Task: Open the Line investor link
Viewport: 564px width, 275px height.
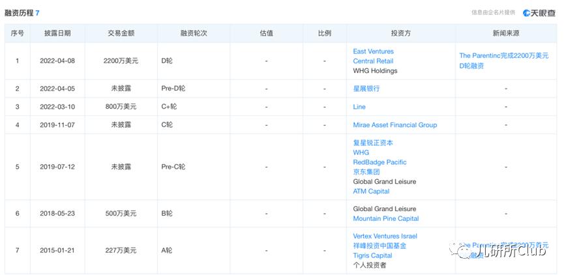Action: (x=359, y=107)
